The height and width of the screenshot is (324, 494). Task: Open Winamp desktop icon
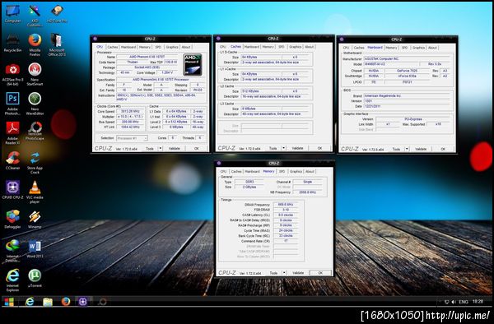[35, 220]
